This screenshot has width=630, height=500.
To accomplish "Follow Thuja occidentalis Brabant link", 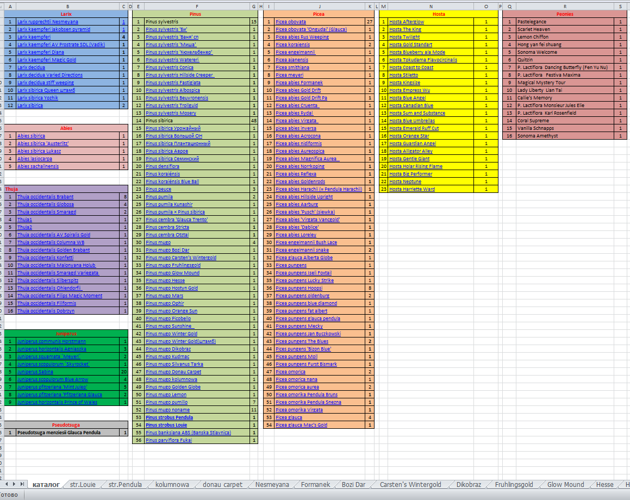I will coord(46,197).
